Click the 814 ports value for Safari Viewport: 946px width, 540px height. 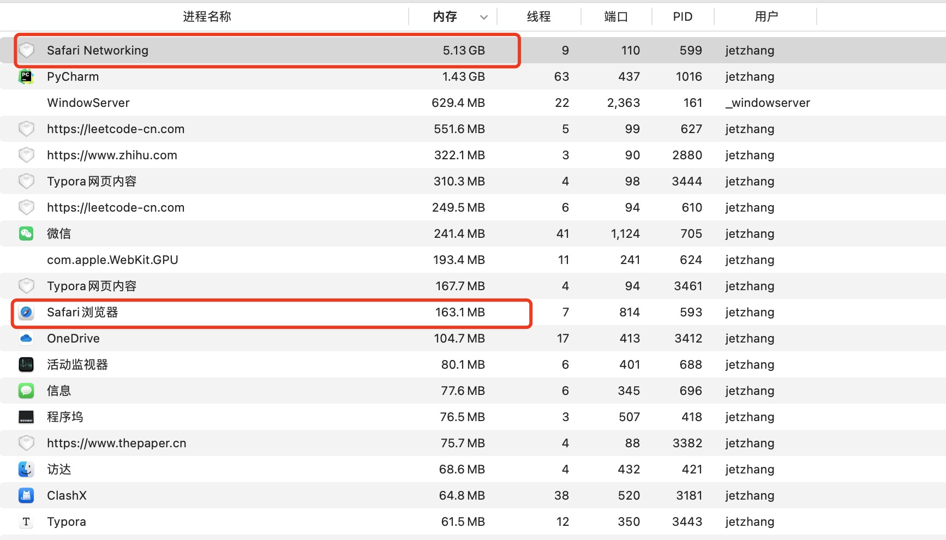(630, 312)
